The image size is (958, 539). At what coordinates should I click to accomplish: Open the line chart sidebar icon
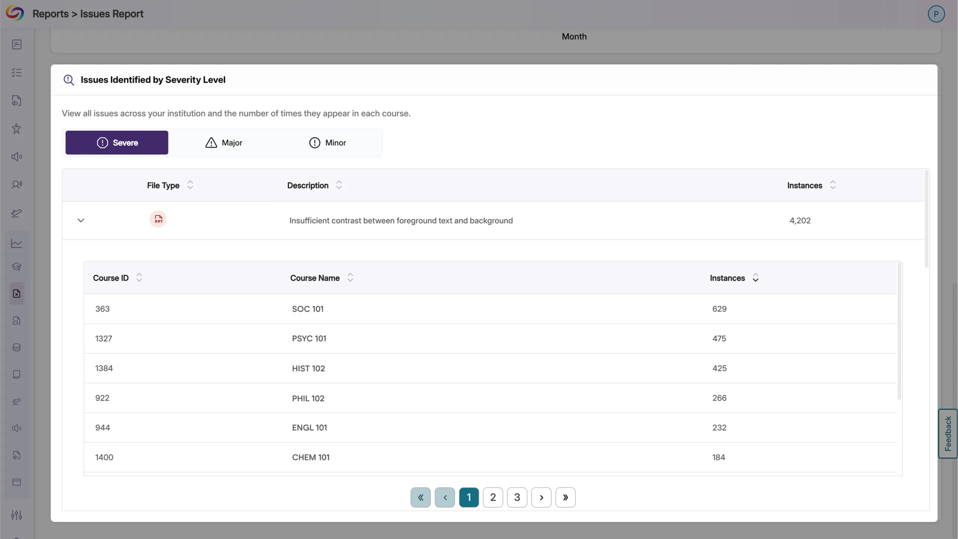coord(16,244)
